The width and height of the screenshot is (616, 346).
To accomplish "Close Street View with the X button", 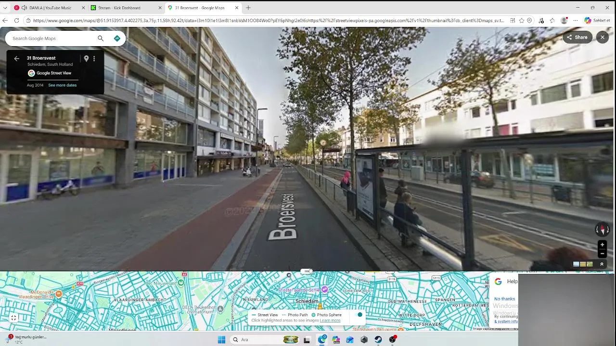I will (x=603, y=37).
